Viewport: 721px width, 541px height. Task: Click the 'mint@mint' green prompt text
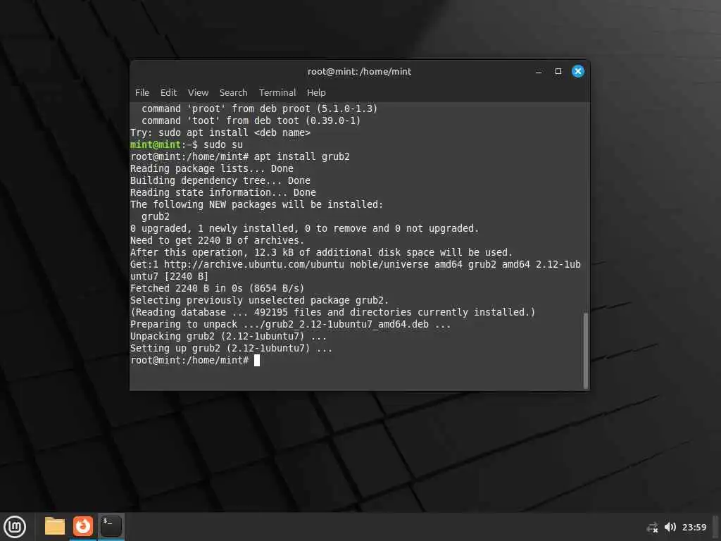tap(156, 144)
